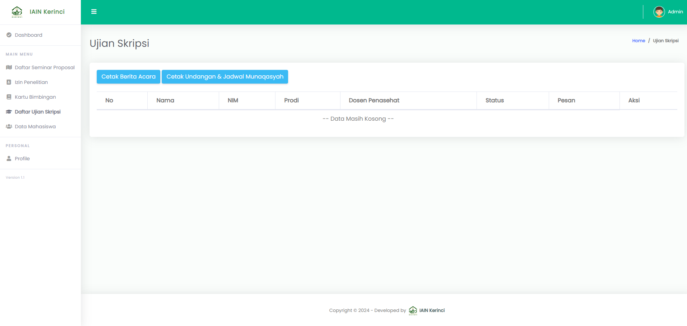Click the 'Data Masih Kosong' empty message

click(358, 119)
